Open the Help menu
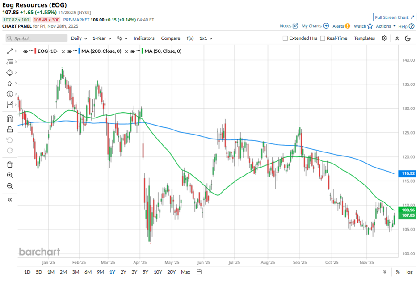 click(406, 26)
